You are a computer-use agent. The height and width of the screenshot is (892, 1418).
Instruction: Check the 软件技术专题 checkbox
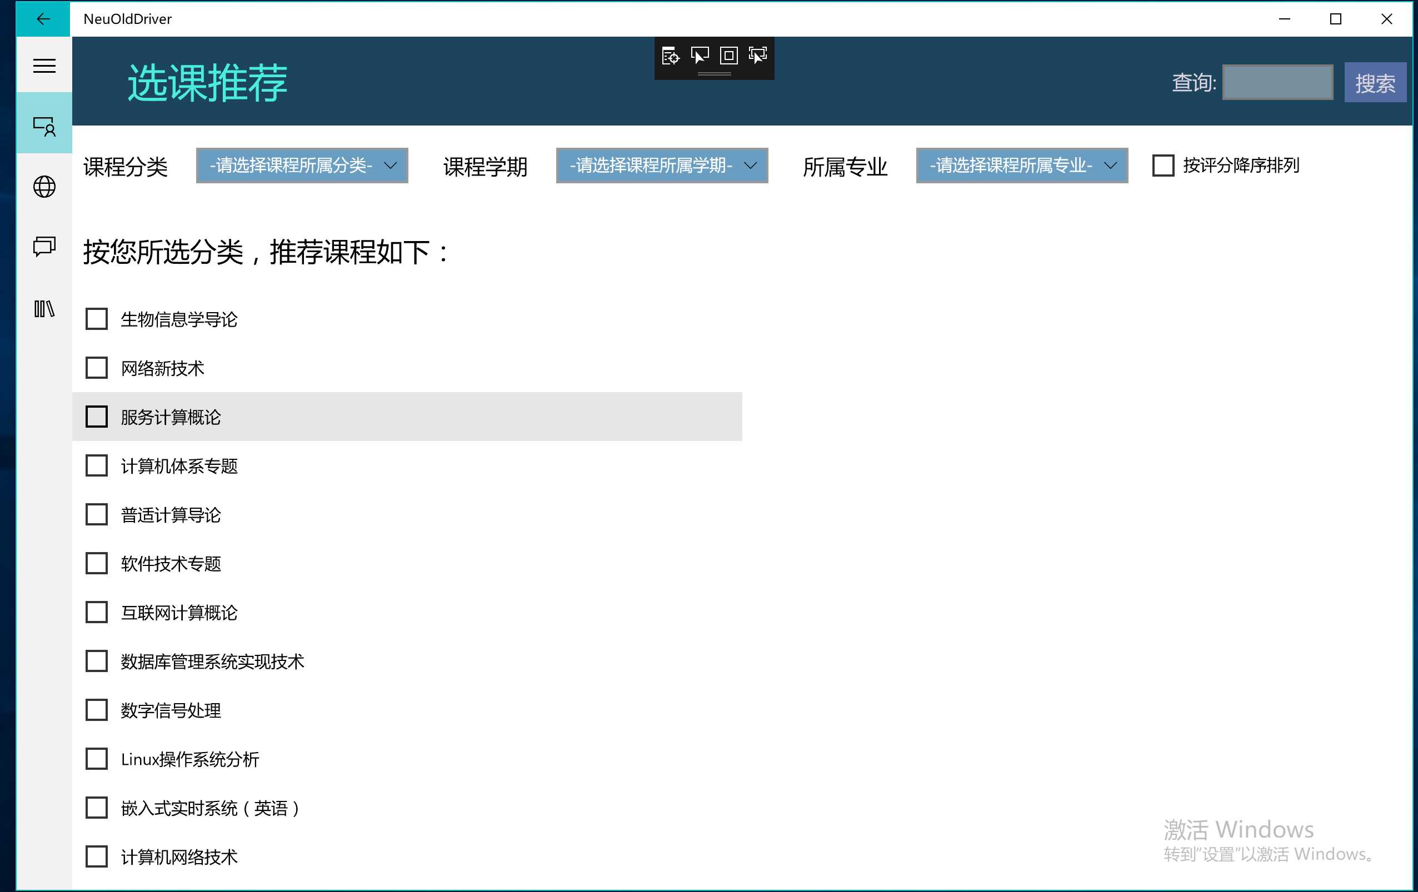coord(97,563)
